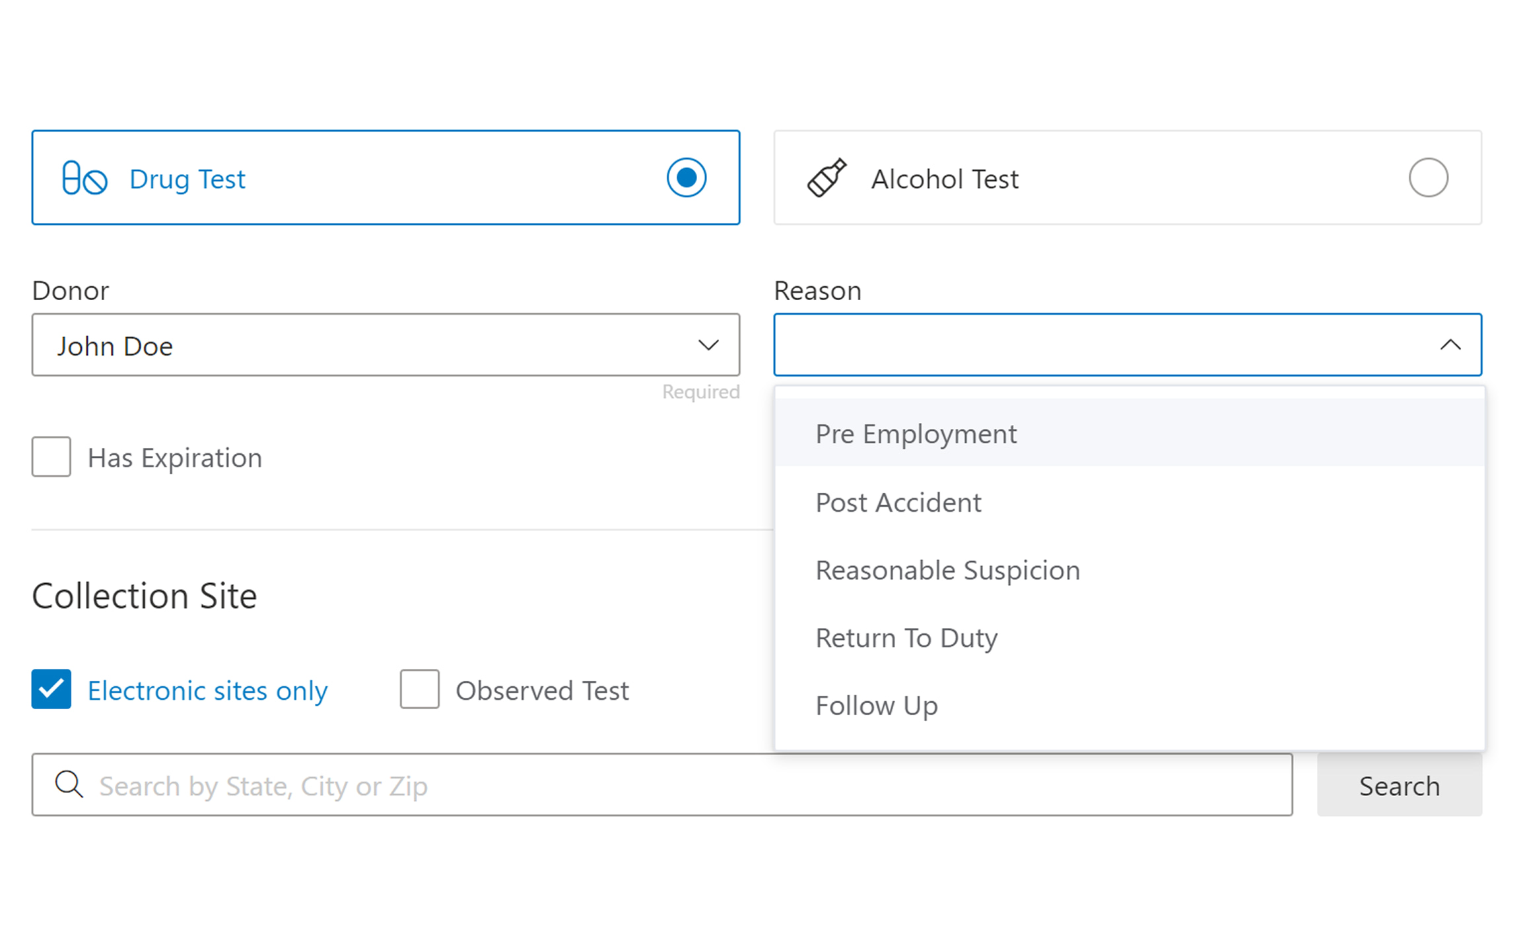This screenshot has width=1521, height=942.
Task: Click the Observed Test label
Action: tap(542, 691)
